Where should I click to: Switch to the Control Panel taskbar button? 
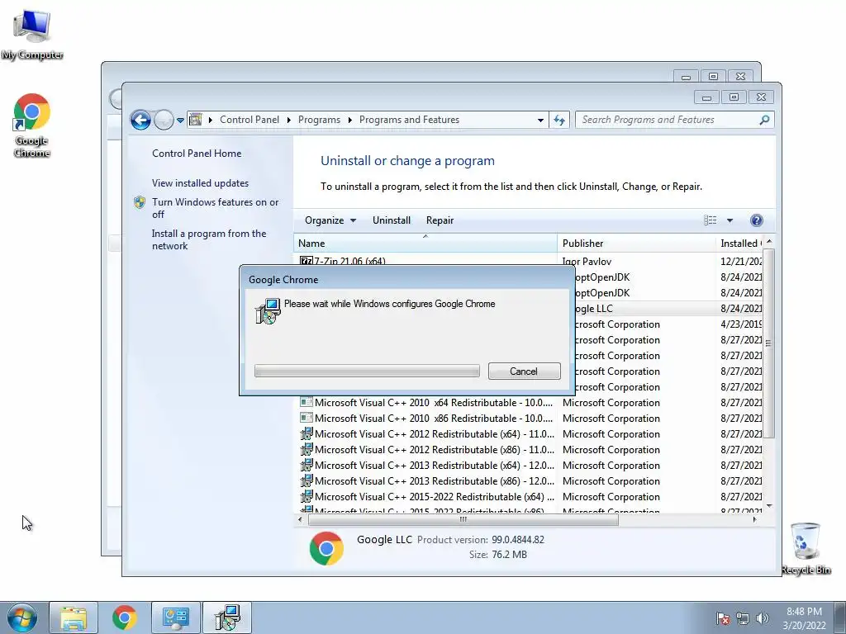[x=175, y=617]
